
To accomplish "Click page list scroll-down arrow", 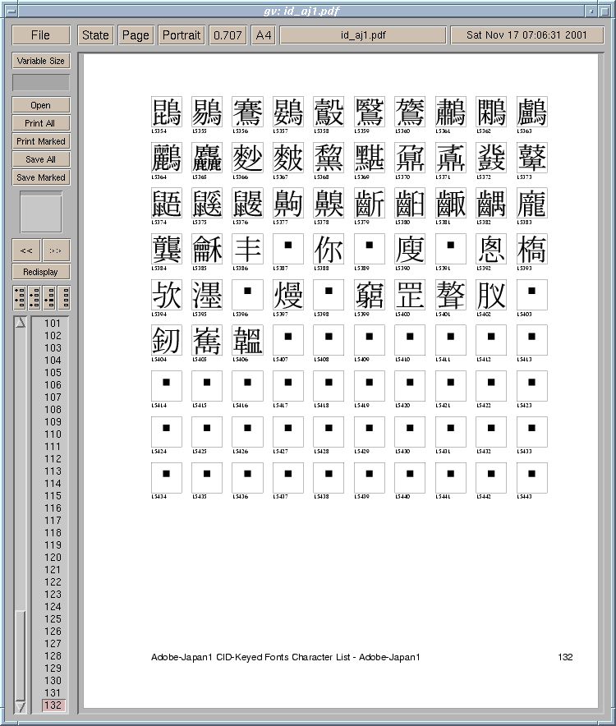I will 21,705.
